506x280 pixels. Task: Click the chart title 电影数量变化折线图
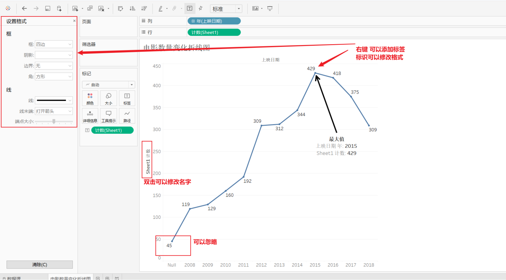177,47
